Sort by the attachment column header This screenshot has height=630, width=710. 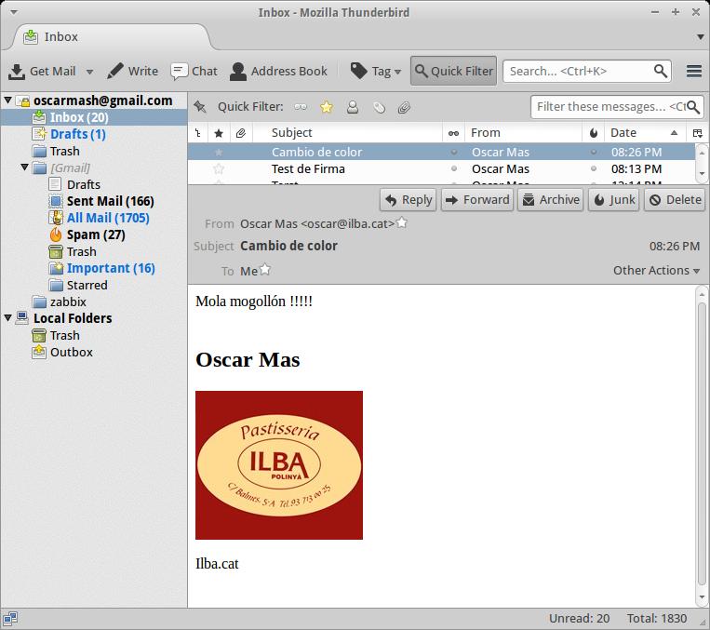click(x=241, y=133)
